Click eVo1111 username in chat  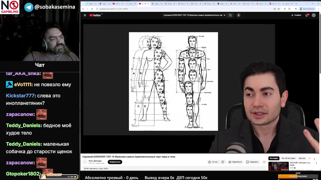click(x=23, y=84)
